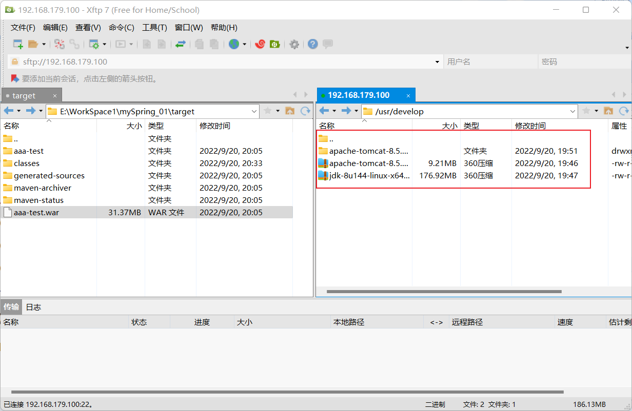Open Xftp options via the gear icon

(x=294, y=44)
